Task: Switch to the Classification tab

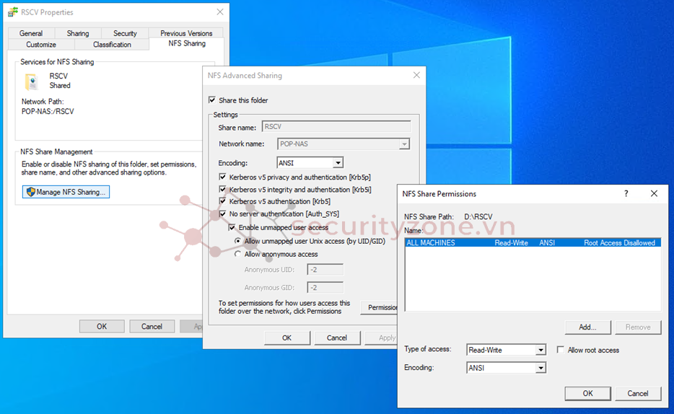Action: click(112, 45)
